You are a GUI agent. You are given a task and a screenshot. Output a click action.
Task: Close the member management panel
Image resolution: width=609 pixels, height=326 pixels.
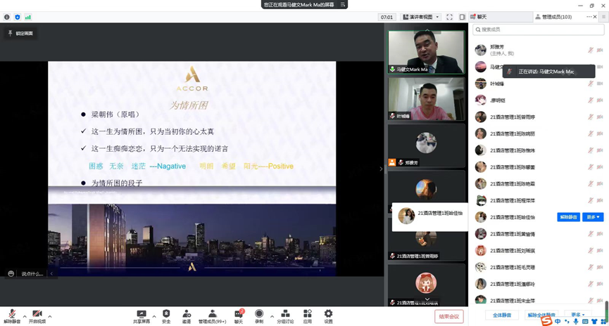tap(595, 17)
